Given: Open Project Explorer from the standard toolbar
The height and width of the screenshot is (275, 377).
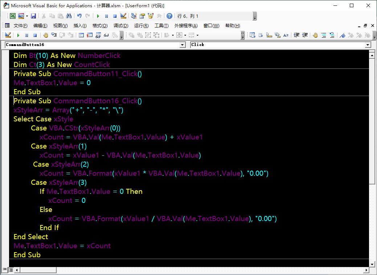Looking at the screenshot, I should click(134, 16).
